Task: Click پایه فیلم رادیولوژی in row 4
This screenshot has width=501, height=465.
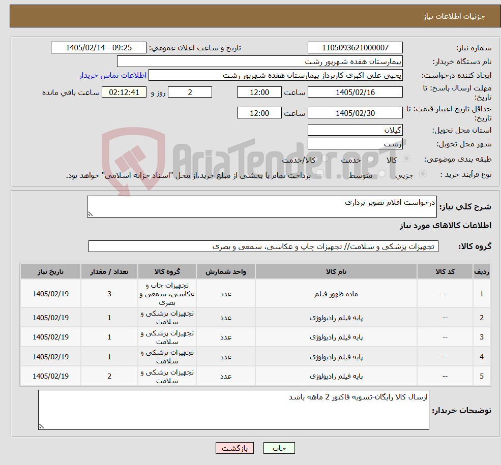Action: pos(336,357)
